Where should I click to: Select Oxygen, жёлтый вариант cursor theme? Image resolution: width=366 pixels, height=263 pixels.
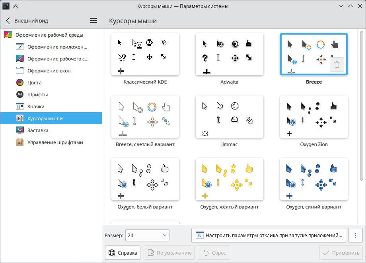[230, 179]
